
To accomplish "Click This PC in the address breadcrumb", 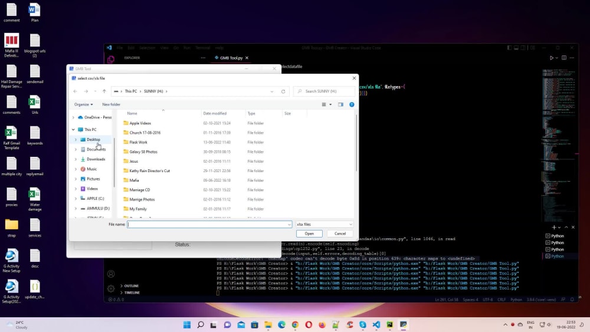I will [131, 91].
